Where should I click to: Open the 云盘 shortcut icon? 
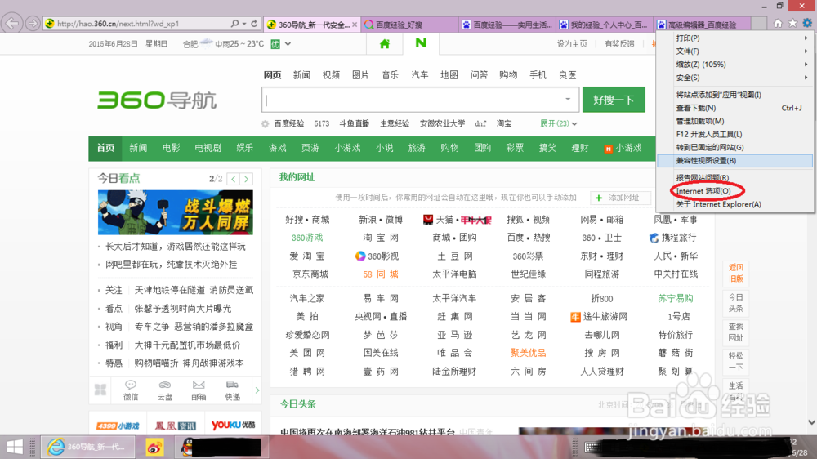165,390
